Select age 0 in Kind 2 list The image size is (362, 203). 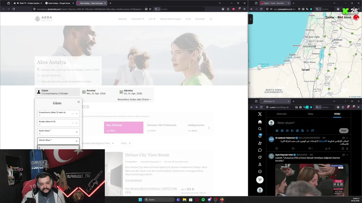coord(58,147)
